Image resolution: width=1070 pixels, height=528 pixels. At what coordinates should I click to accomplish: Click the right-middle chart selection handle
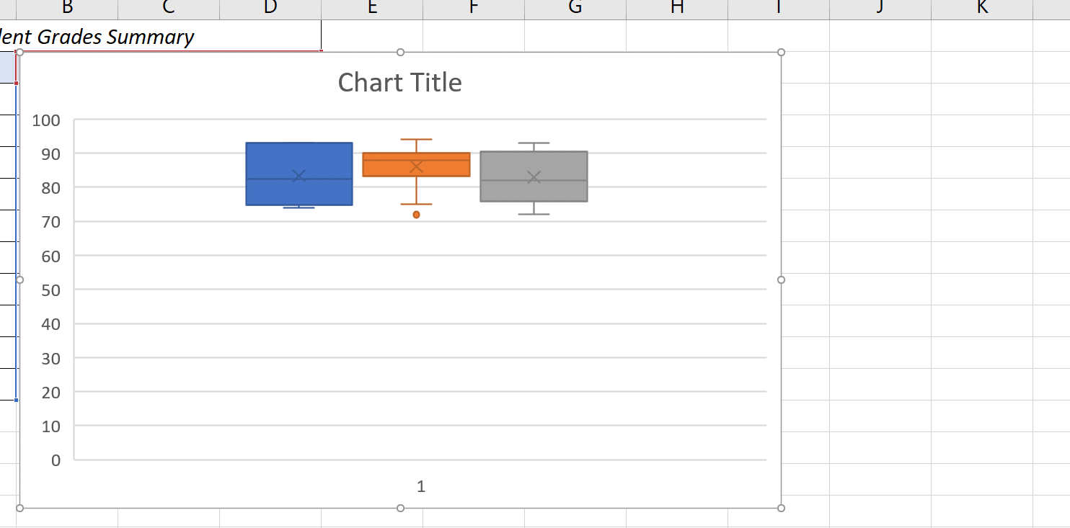click(782, 278)
